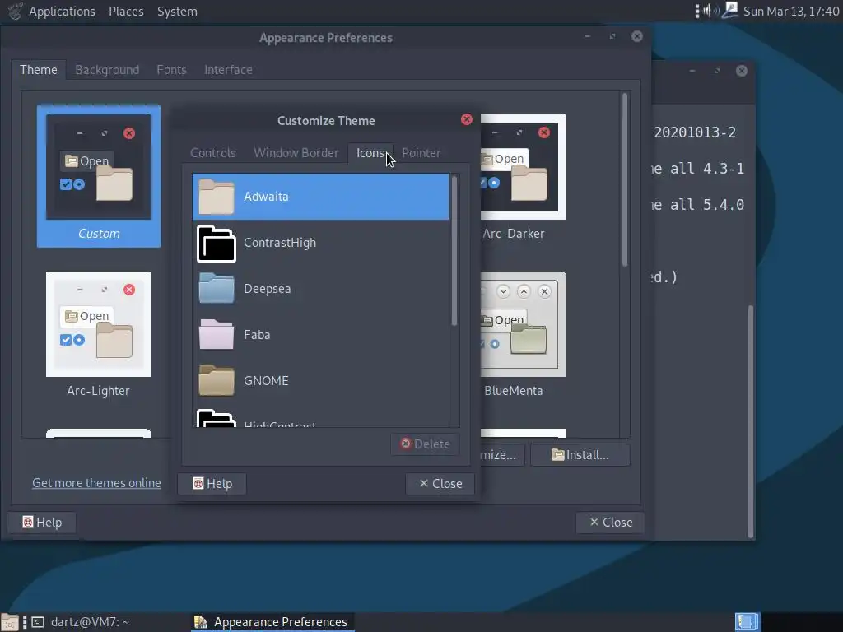The image size is (843, 632).
Task: Switch to the Controls tab
Action: (x=213, y=153)
